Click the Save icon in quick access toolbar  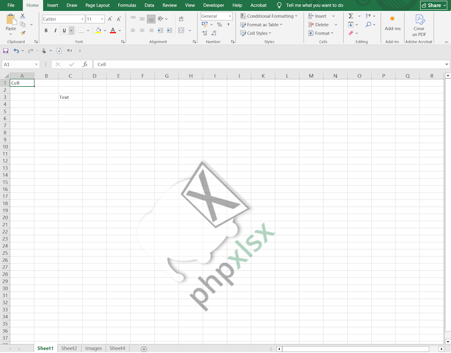tap(6, 51)
